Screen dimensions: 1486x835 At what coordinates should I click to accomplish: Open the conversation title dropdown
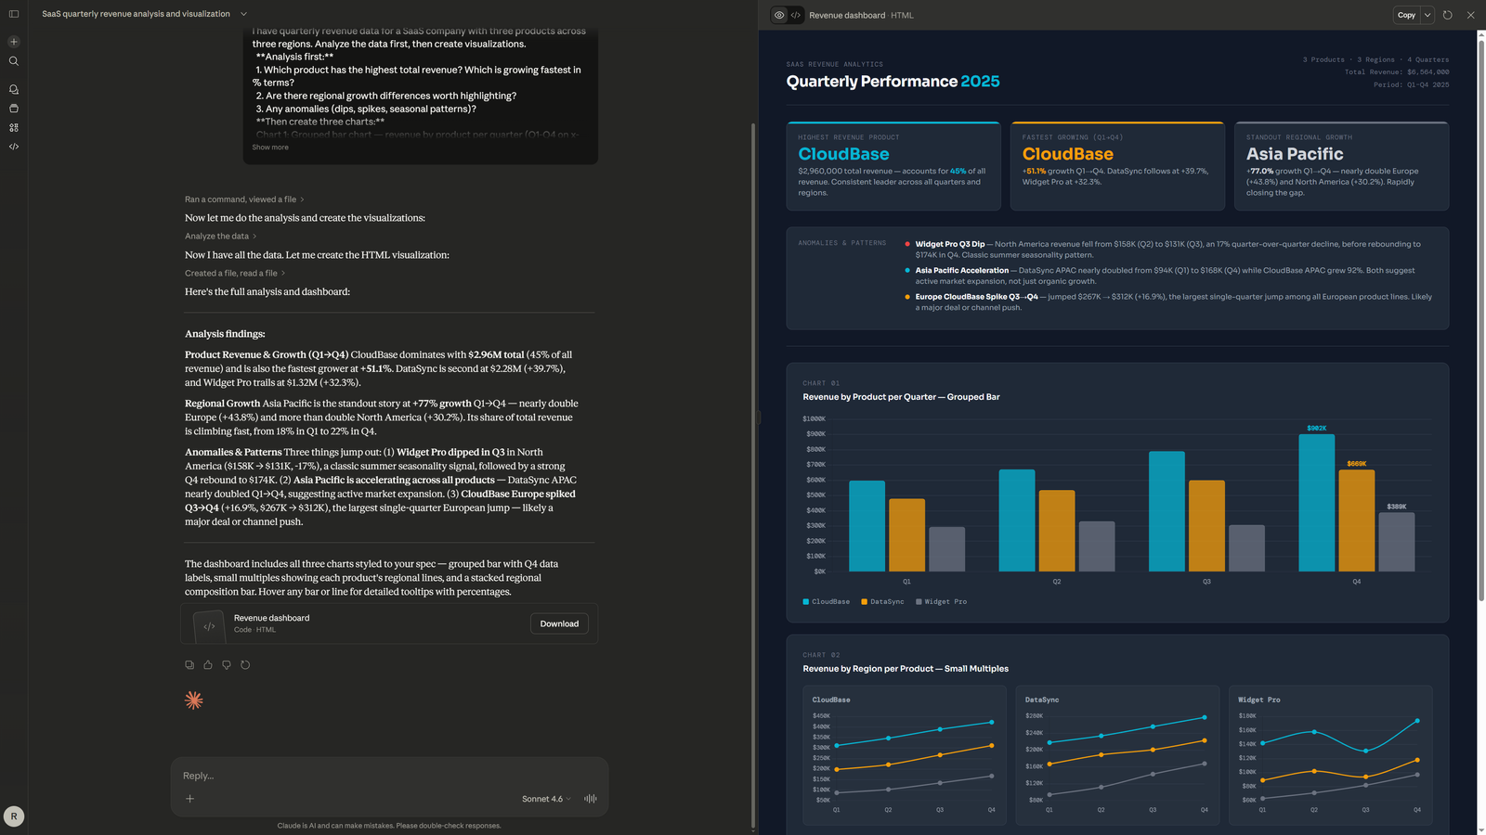[242, 13]
